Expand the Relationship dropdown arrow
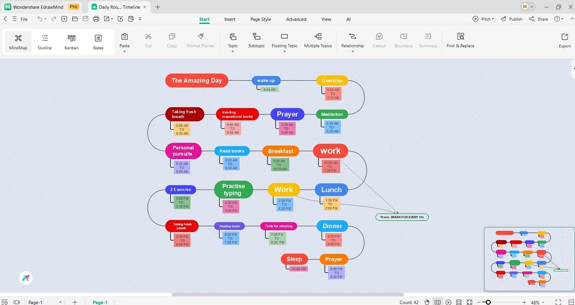 coord(353,51)
